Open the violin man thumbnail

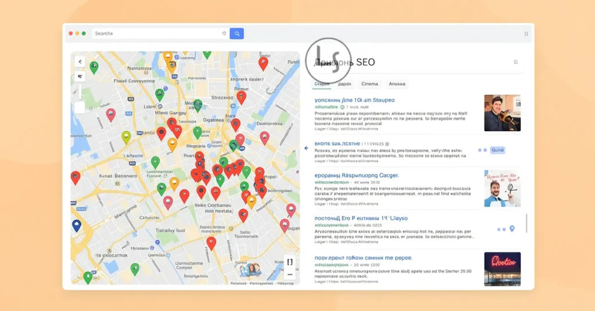coord(502,113)
